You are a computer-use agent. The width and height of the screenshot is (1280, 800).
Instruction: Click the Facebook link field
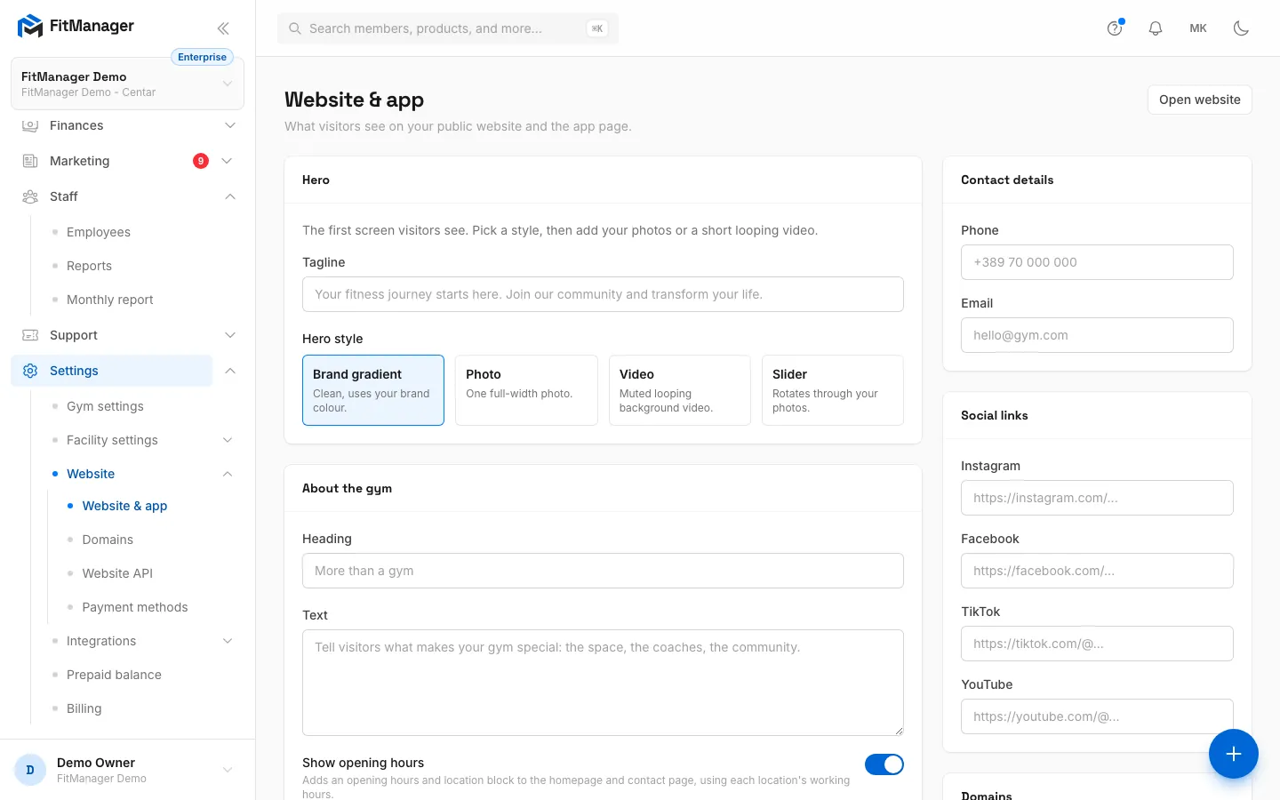coord(1097,571)
